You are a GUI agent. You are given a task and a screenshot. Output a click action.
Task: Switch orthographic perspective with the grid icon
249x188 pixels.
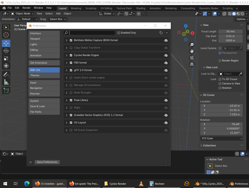[x=192, y=64]
